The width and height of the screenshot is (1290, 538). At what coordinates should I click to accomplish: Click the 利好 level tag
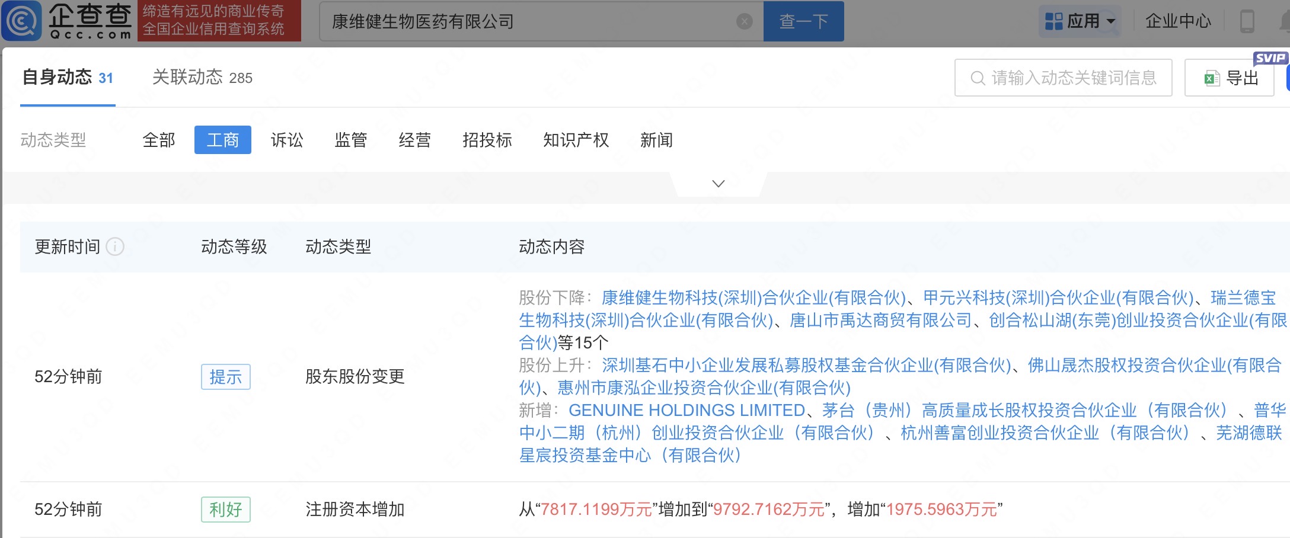pos(226,510)
